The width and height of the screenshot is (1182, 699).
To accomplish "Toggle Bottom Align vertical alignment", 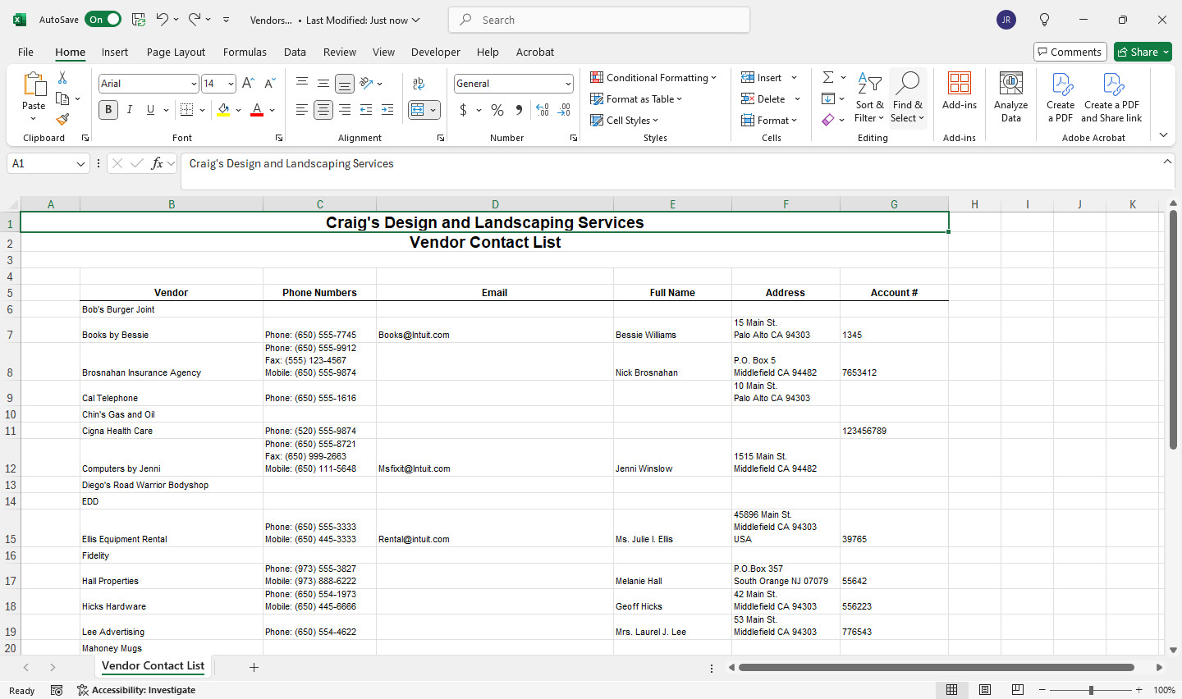I will 345,84.
